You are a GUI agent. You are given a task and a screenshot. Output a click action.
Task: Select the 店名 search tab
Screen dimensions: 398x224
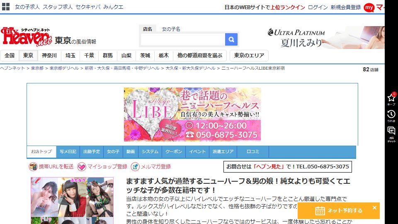coord(148,29)
